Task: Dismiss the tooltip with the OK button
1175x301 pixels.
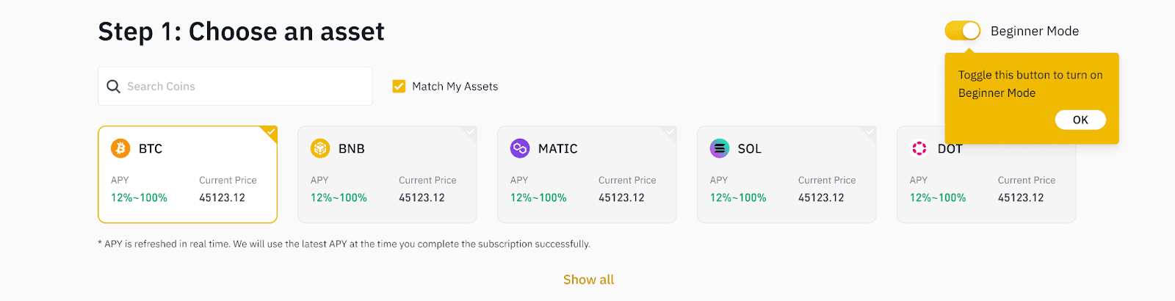Action: pyautogui.click(x=1080, y=120)
